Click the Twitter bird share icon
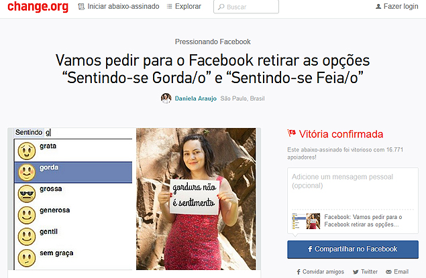Image resolution: width=426 pixels, height=278 pixels. [356, 272]
